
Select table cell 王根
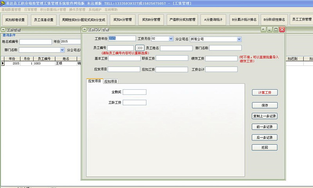pos(66,63)
